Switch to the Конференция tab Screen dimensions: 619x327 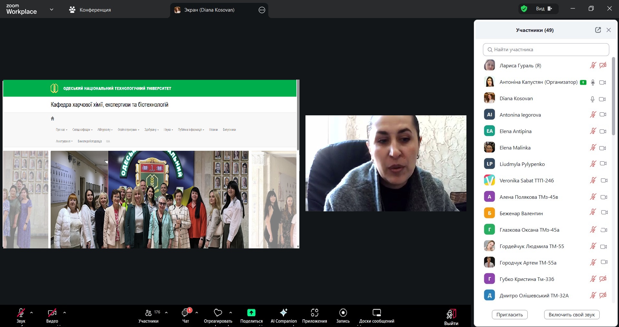tap(90, 10)
